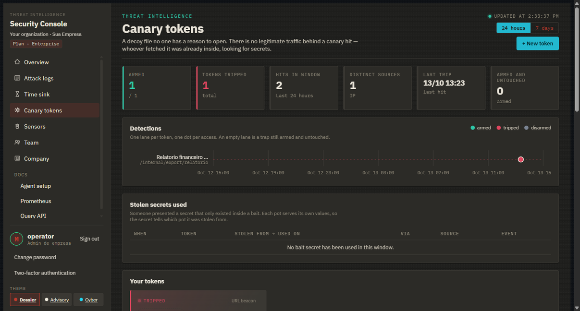Click the Time sink hourglass icon
The width and height of the screenshot is (580, 311).
[x=17, y=94]
